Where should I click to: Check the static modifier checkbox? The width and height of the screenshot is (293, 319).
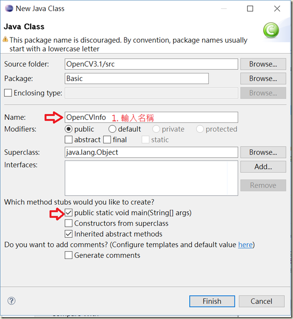[145, 140]
